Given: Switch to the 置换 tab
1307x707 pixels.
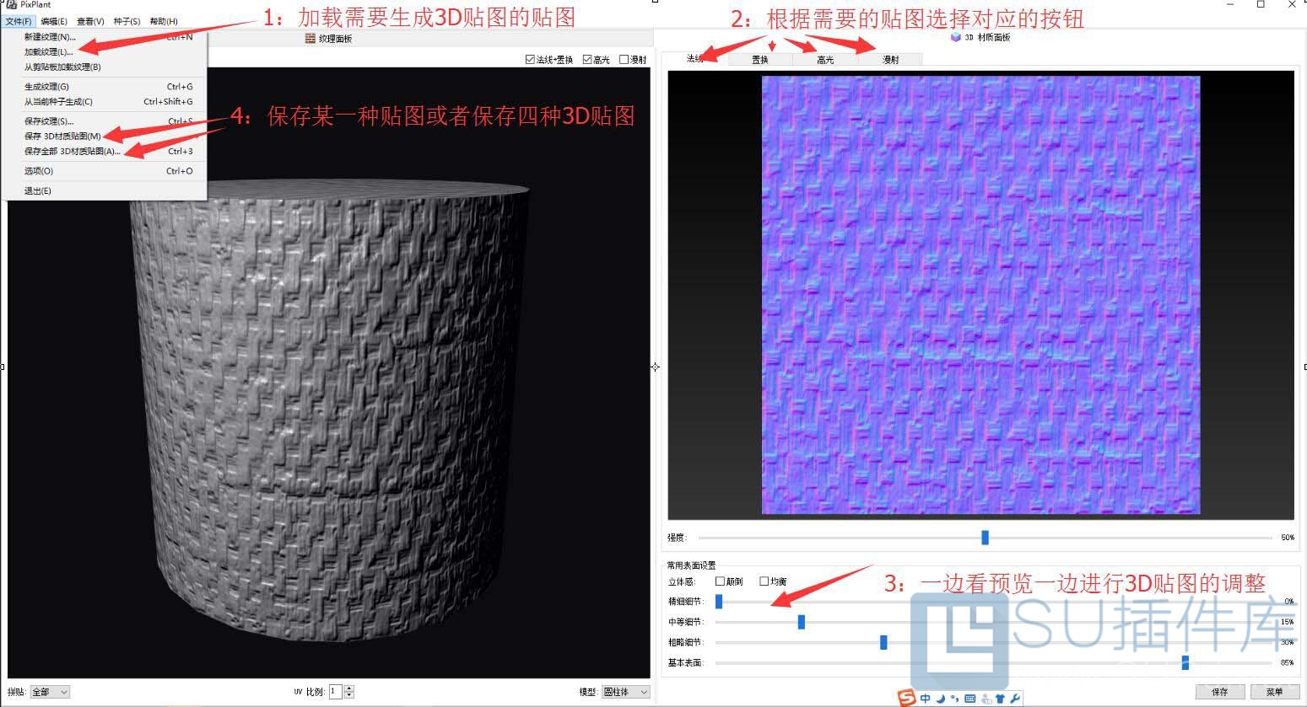Looking at the screenshot, I should [760, 60].
